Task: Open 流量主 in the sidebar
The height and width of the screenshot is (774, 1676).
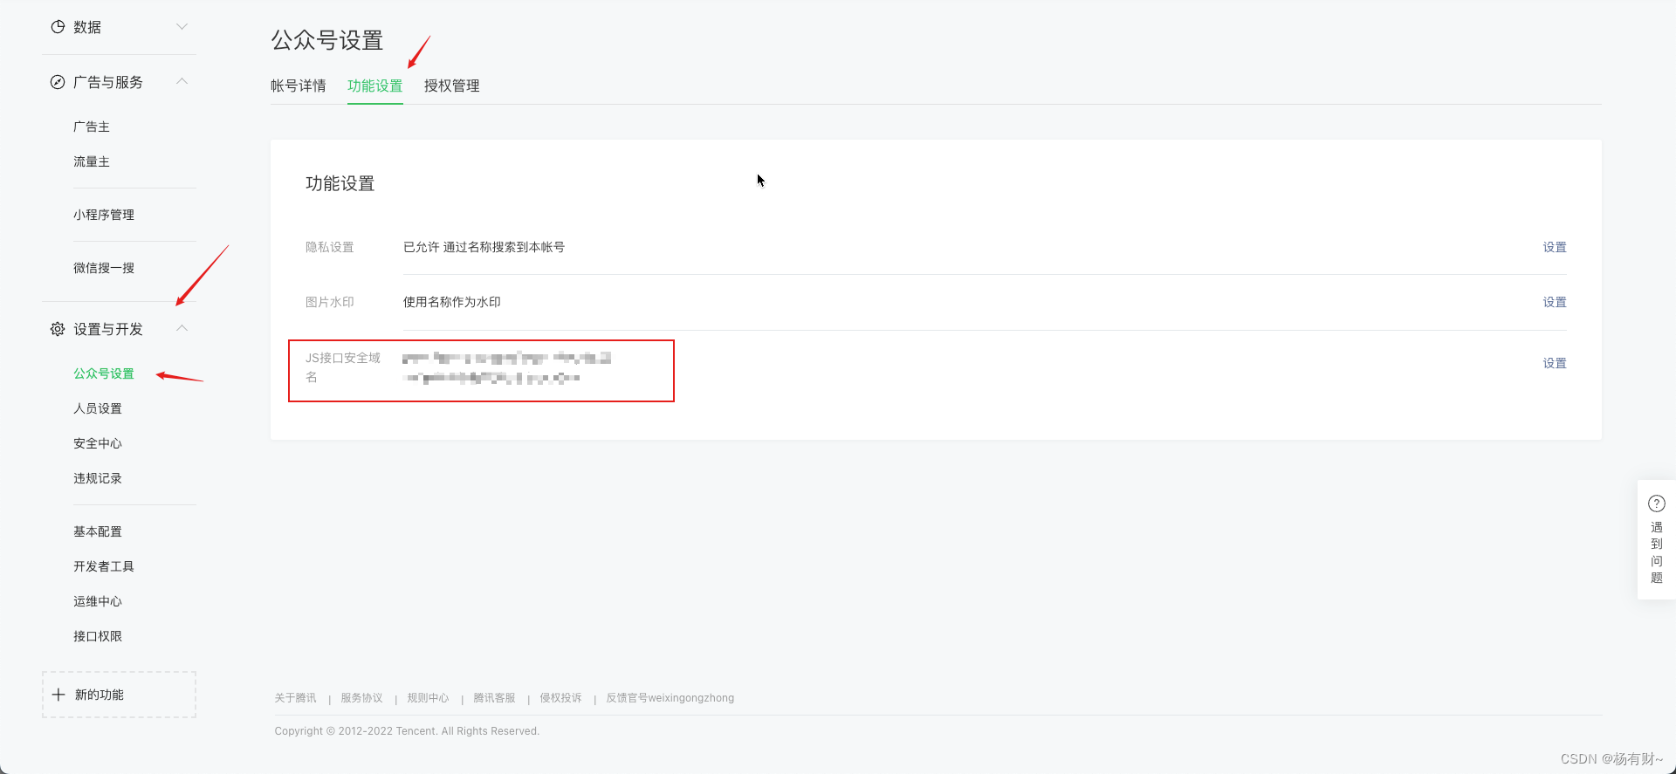Action: pos(92,161)
